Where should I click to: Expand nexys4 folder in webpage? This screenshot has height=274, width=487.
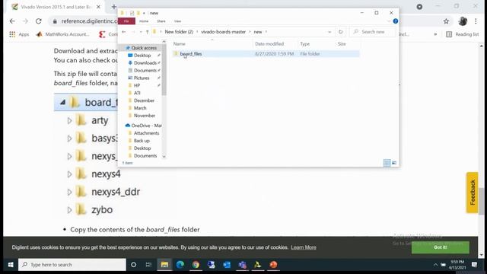(69, 174)
